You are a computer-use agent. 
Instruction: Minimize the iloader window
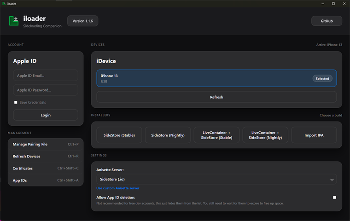click(x=322, y=4)
